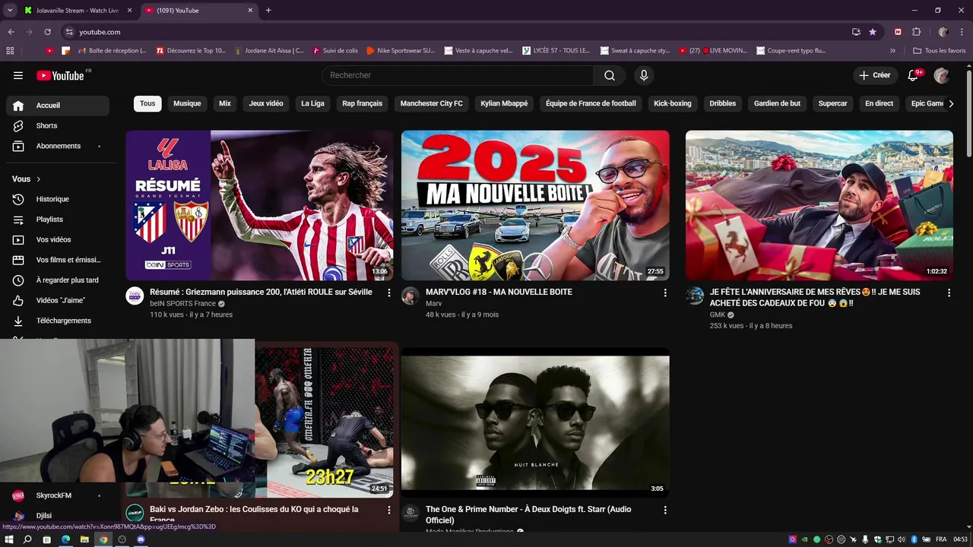Open the account avatar menu
The height and width of the screenshot is (547, 973).
tap(941, 75)
